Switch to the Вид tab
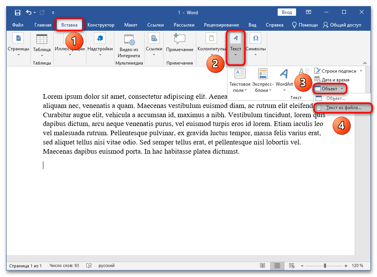Image resolution: width=377 pixels, height=277 pixels. pos(252,25)
